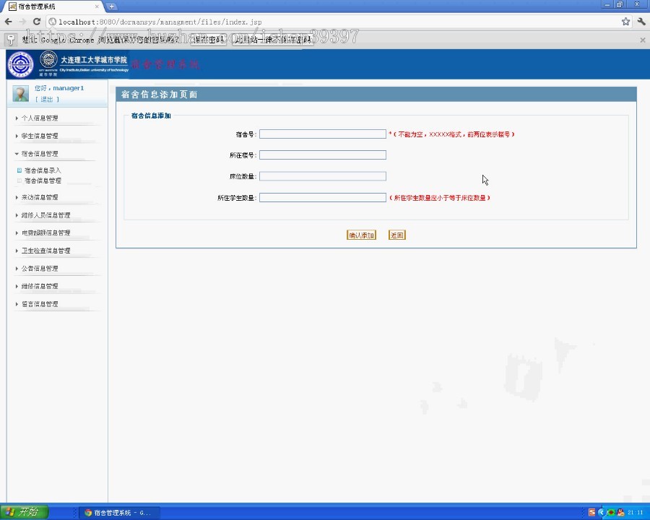This screenshot has height=520, width=650.
Task: Expand 电费缴纳信息管理 menu
Action: coord(45,233)
